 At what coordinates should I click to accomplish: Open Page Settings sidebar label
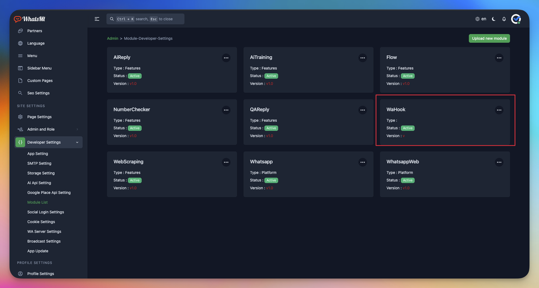coord(40,117)
